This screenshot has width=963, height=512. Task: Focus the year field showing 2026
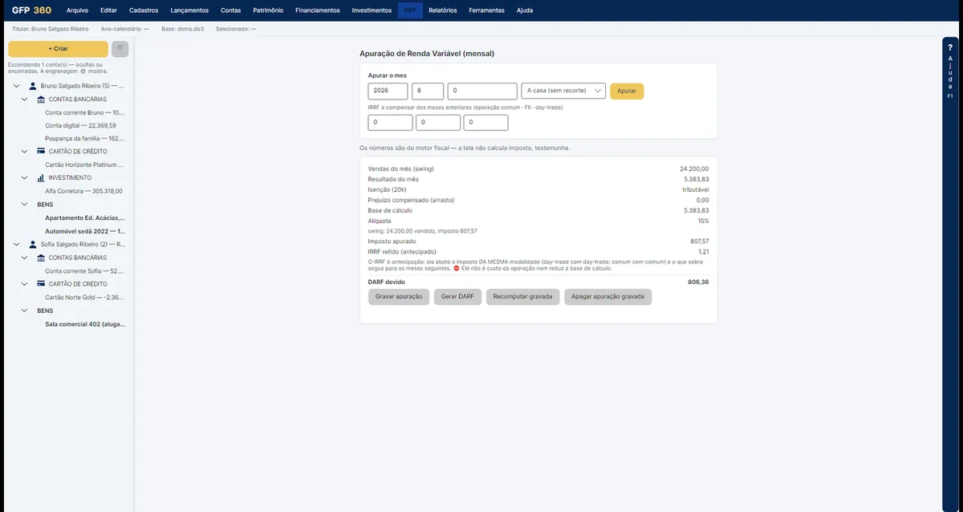[388, 91]
